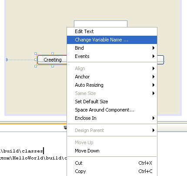The width and height of the screenshot is (187, 176).
Task: Expand the Enclose In submenu arrow
Action: coord(154,118)
